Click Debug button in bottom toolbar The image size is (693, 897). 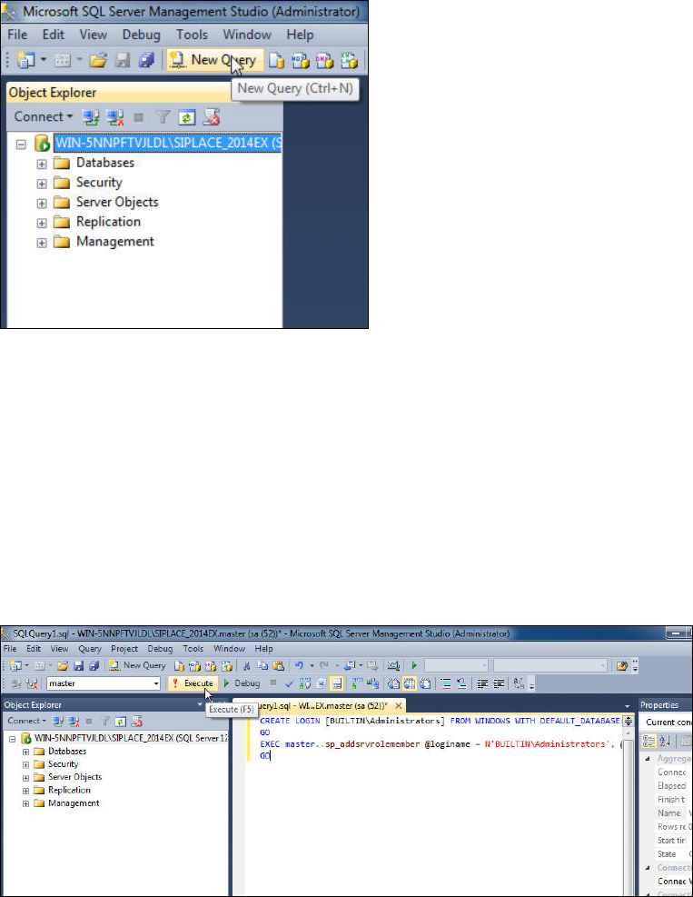(242, 683)
